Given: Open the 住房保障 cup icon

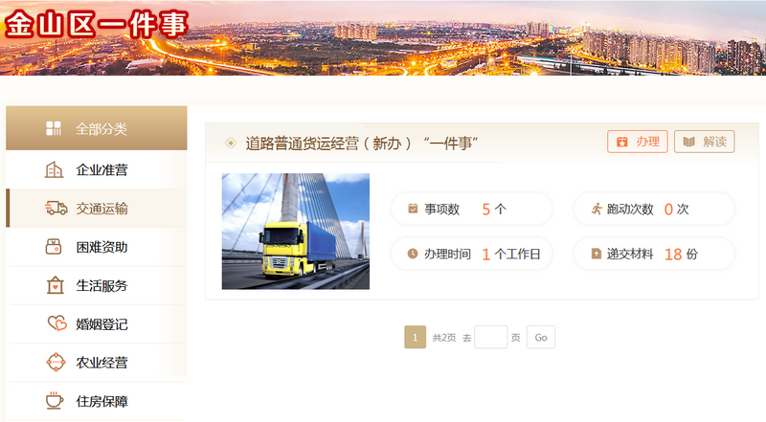Looking at the screenshot, I should pos(55,401).
